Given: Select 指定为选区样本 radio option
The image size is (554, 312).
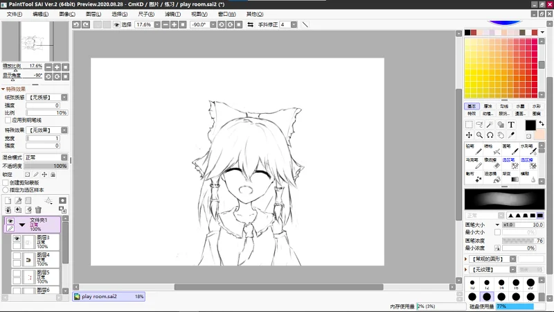Looking at the screenshot, I should click(x=6, y=190).
